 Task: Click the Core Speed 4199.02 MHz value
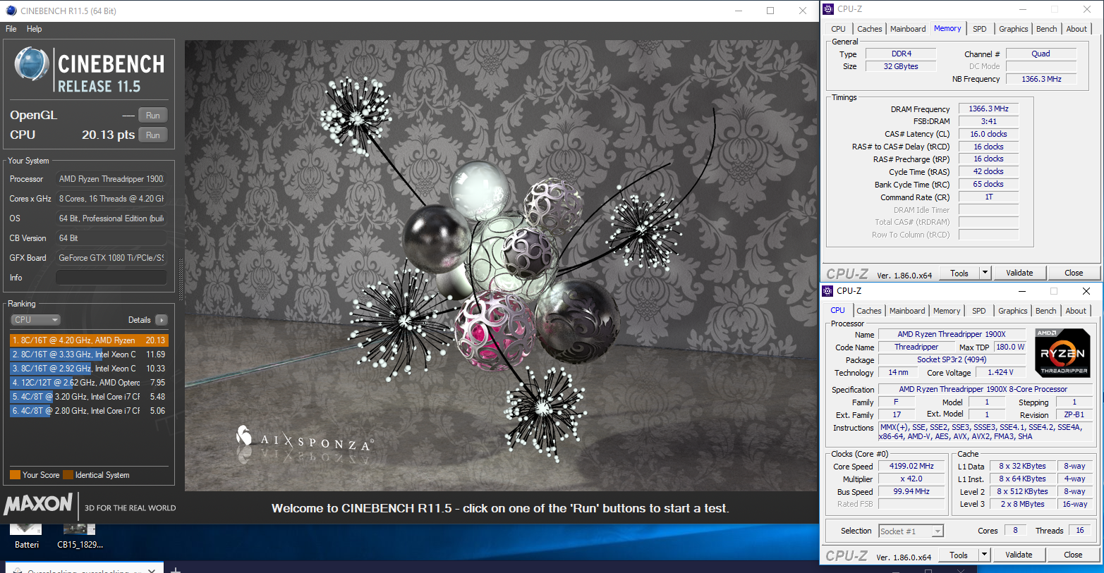911,466
